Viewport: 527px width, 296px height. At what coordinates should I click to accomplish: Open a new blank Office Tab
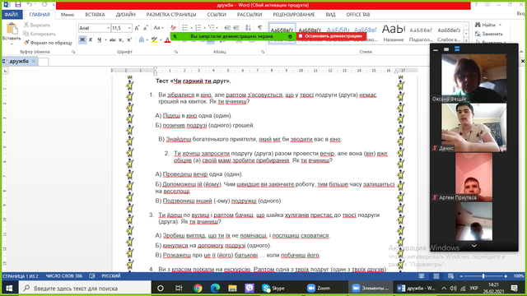tap(44, 62)
